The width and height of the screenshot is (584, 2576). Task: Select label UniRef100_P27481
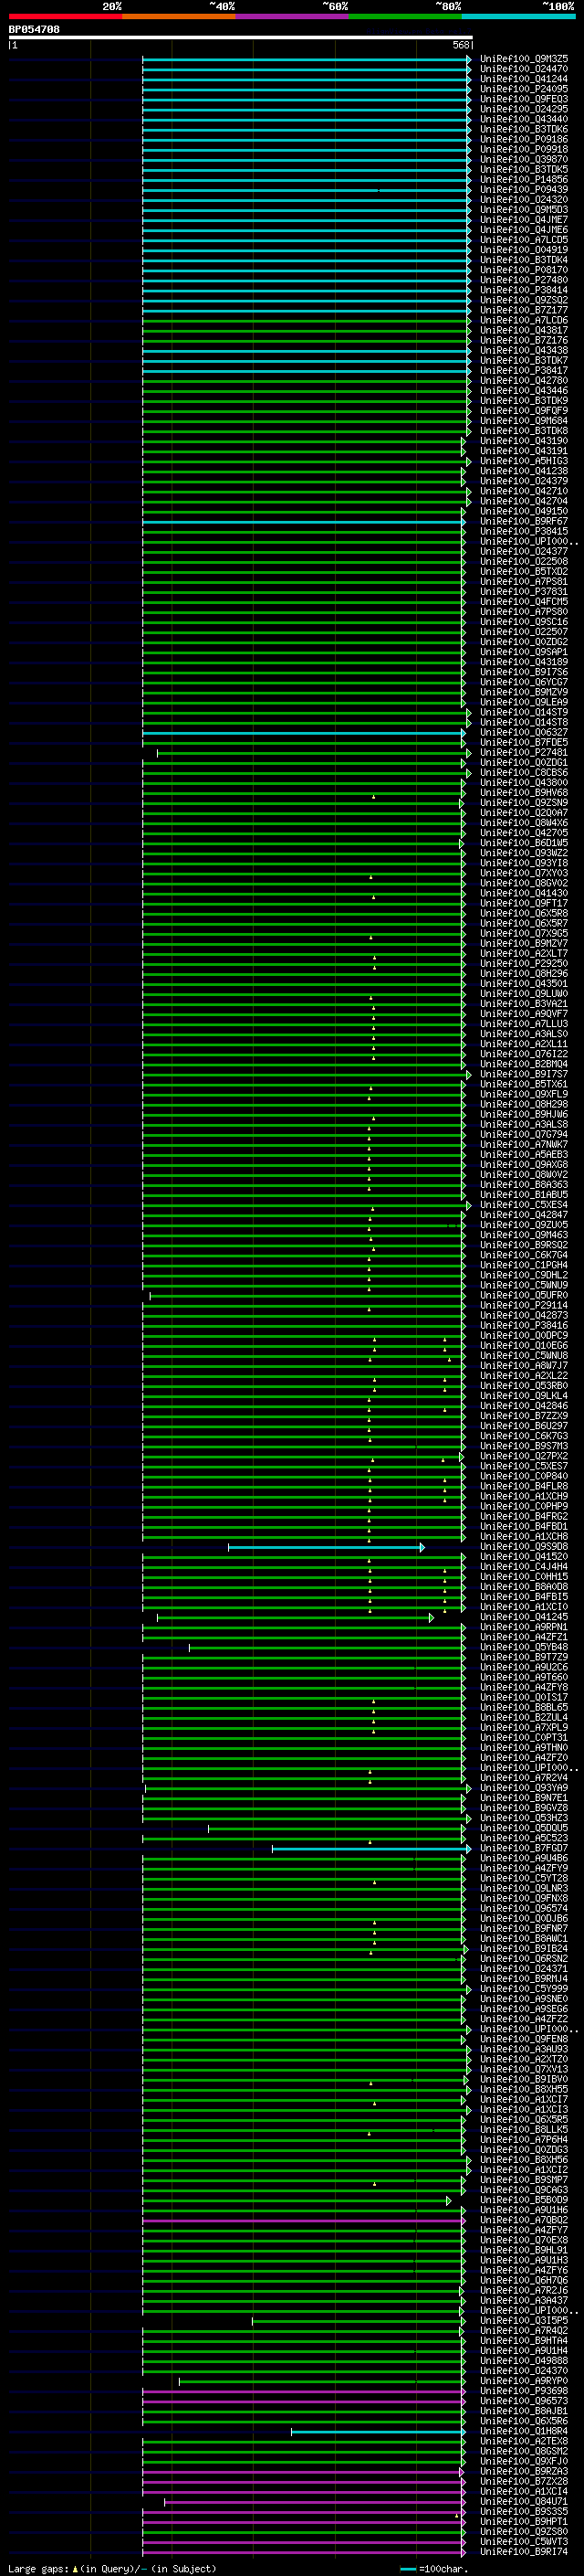tap(524, 752)
